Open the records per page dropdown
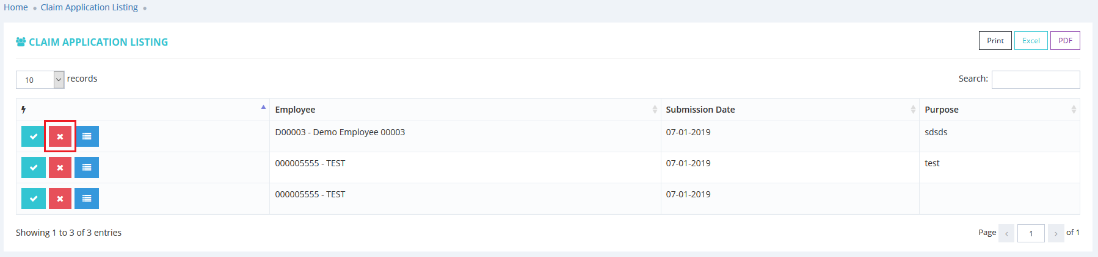Image resolution: width=1098 pixels, height=257 pixels. tap(40, 80)
